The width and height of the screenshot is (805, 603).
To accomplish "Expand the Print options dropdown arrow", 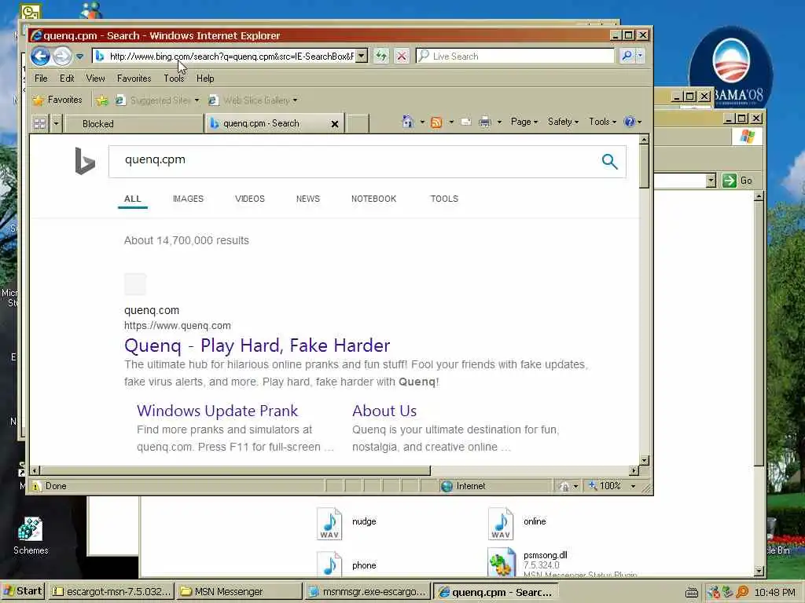I will [x=499, y=122].
